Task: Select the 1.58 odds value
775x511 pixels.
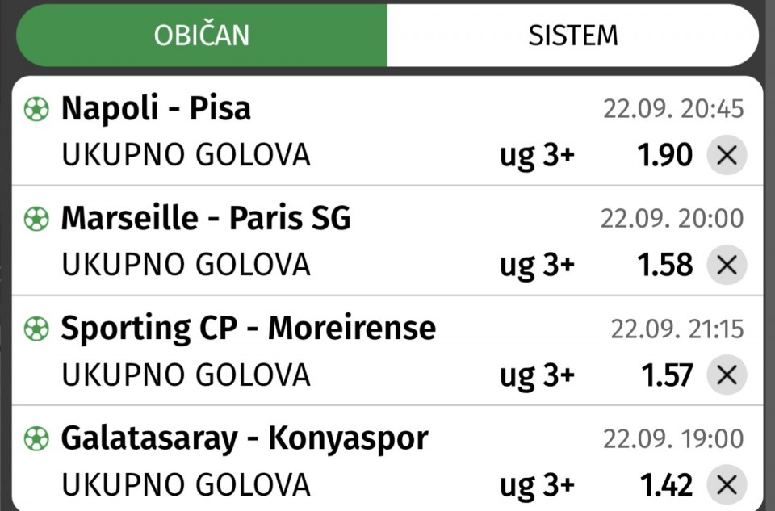Action: pyautogui.click(x=665, y=265)
